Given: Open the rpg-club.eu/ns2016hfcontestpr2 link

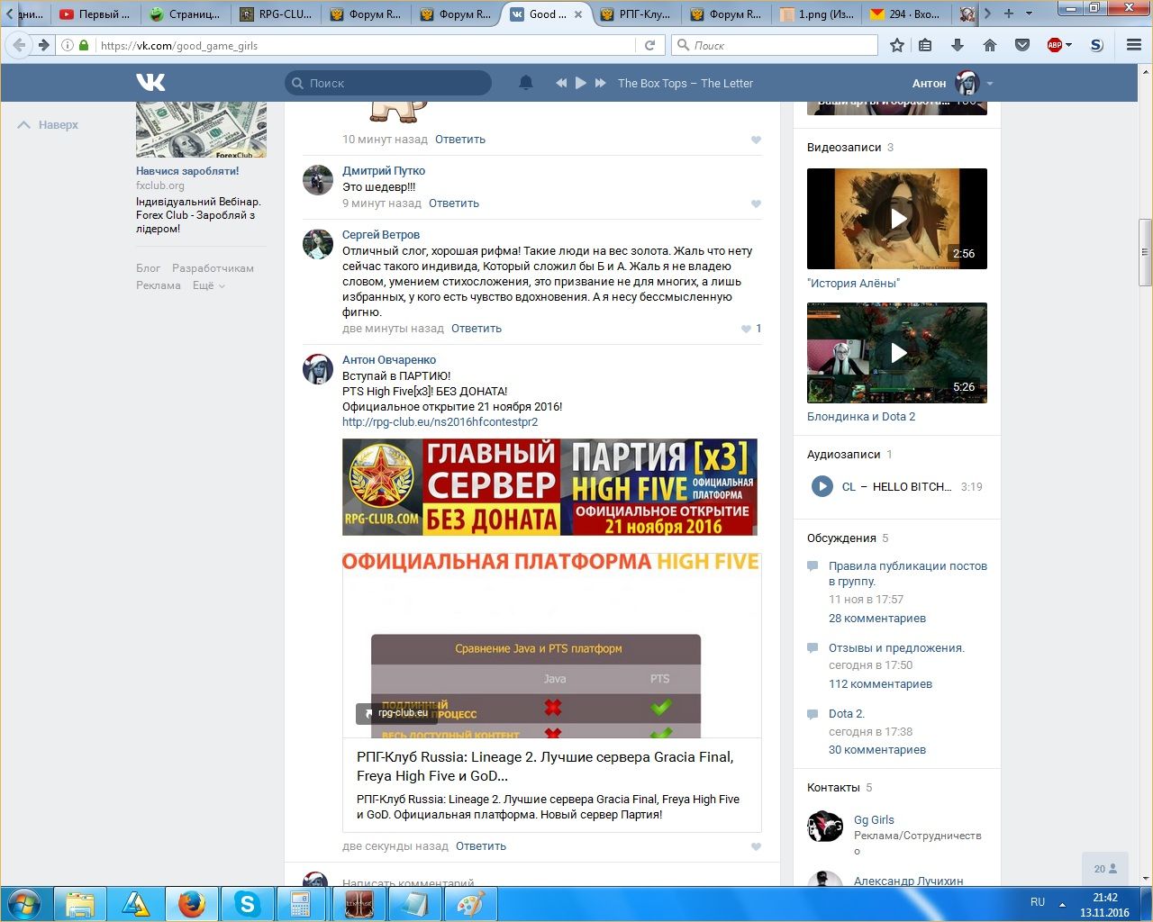Looking at the screenshot, I should 440,422.
